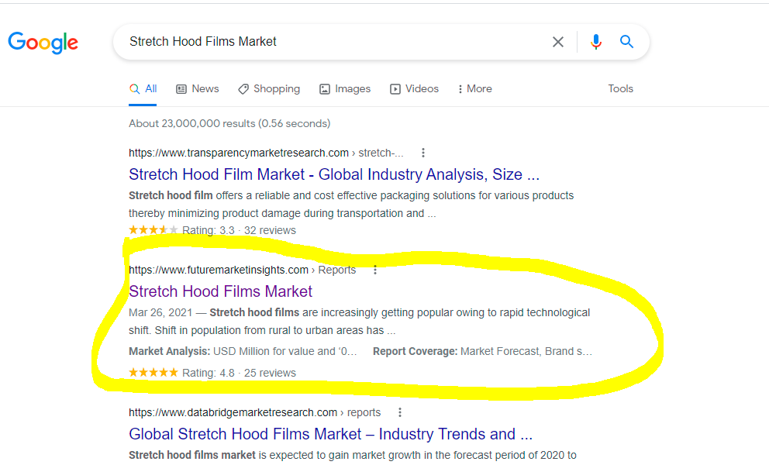769x465 pixels.
Task: Switch to the News tab
Action: (198, 89)
